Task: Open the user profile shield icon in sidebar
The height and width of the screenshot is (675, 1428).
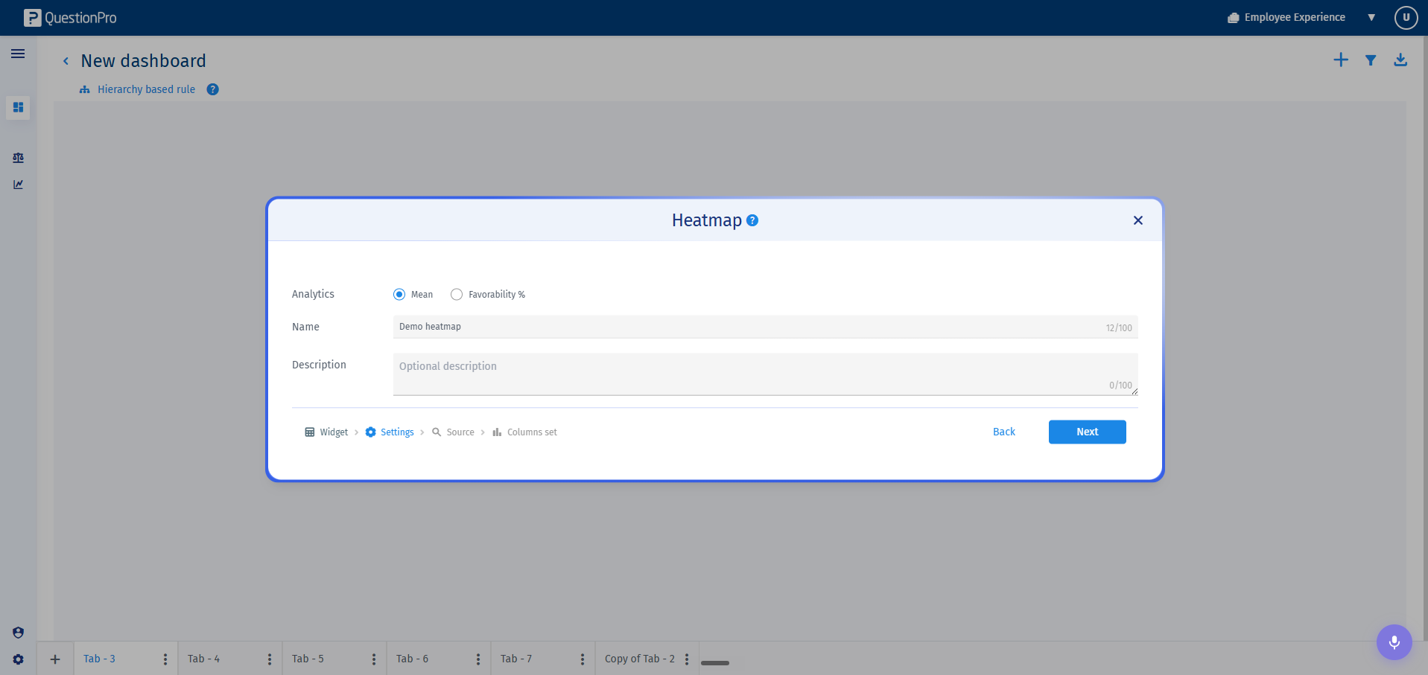Action: pos(18,633)
